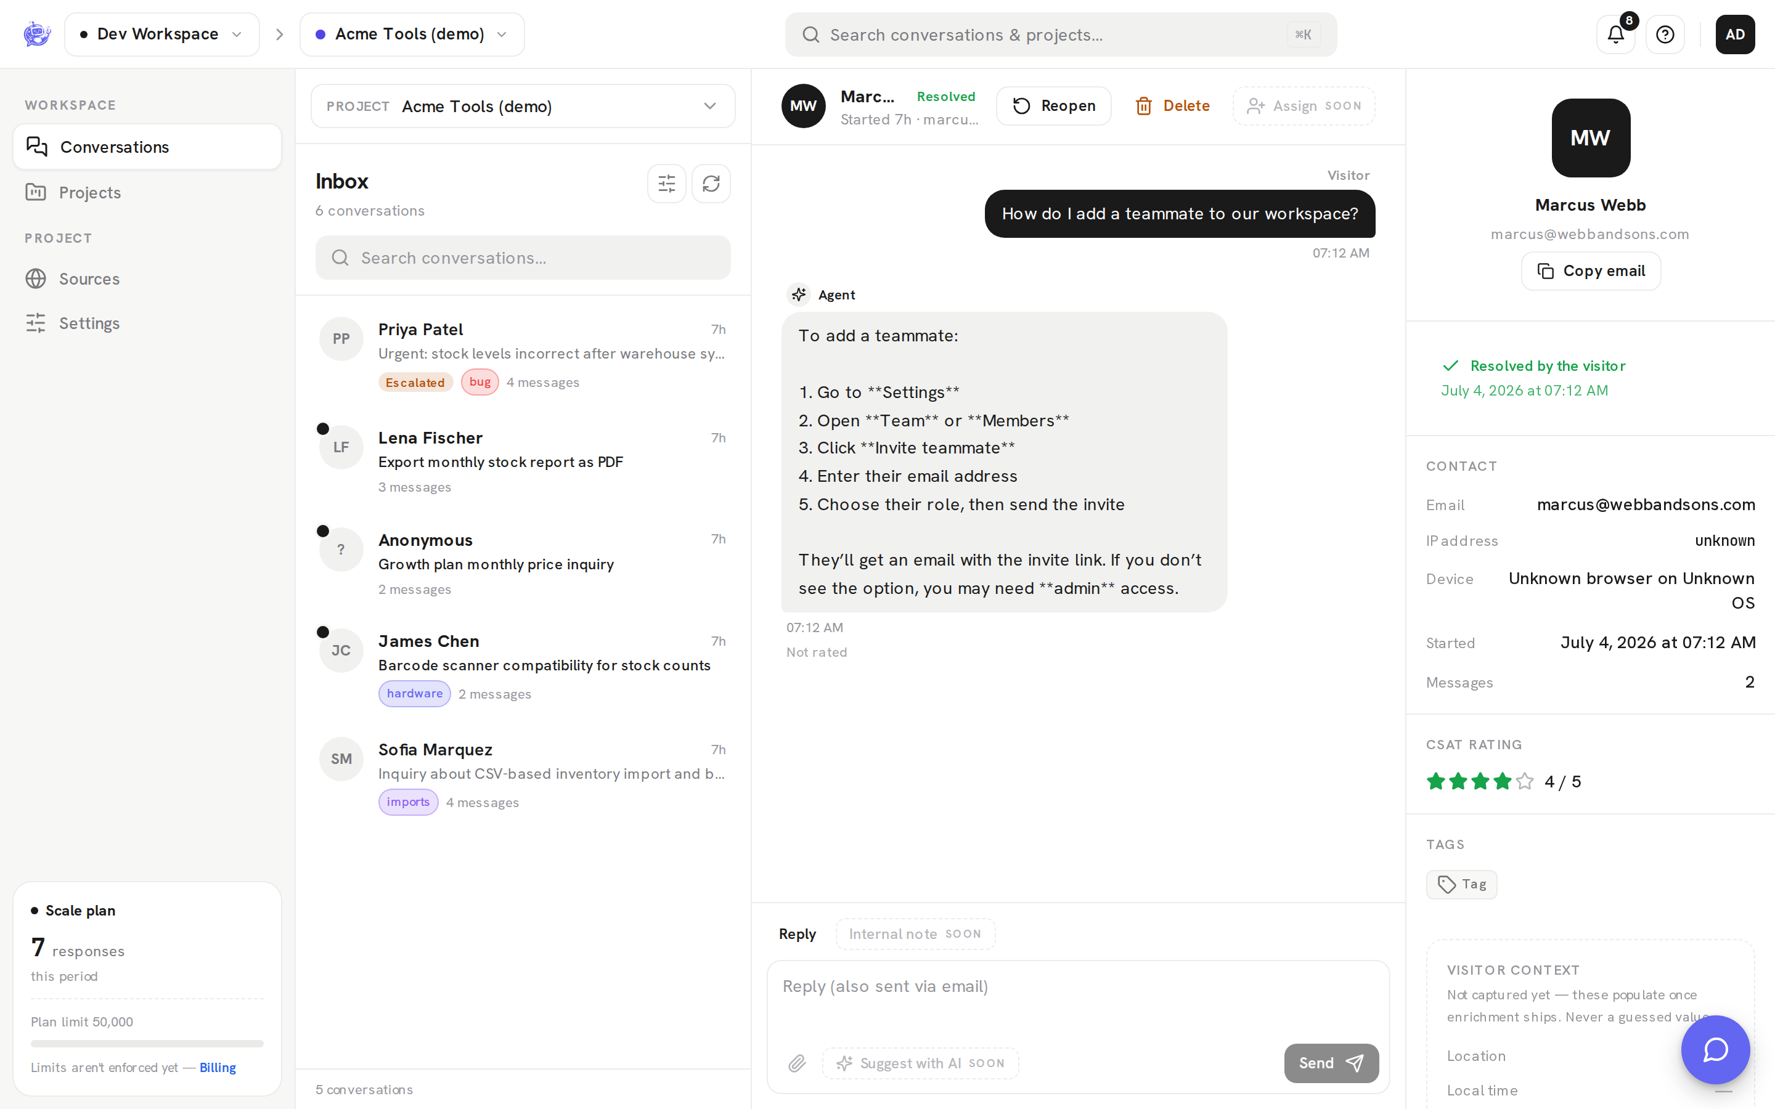Open the floating chat widget bubble
The height and width of the screenshot is (1109, 1775).
(x=1716, y=1050)
